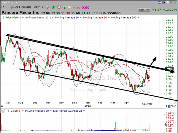Click the candlestick chart type icon

click(x=54, y=7)
